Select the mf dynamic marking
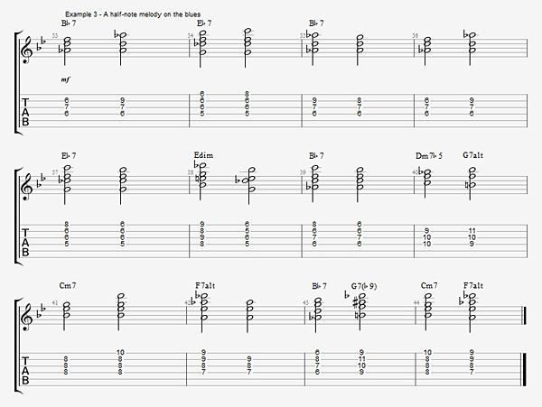The height and width of the screenshot is (407, 542). click(65, 79)
